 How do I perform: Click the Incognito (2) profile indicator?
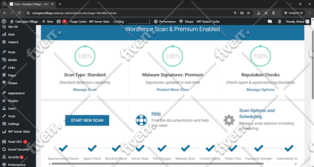(x=294, y=13)
